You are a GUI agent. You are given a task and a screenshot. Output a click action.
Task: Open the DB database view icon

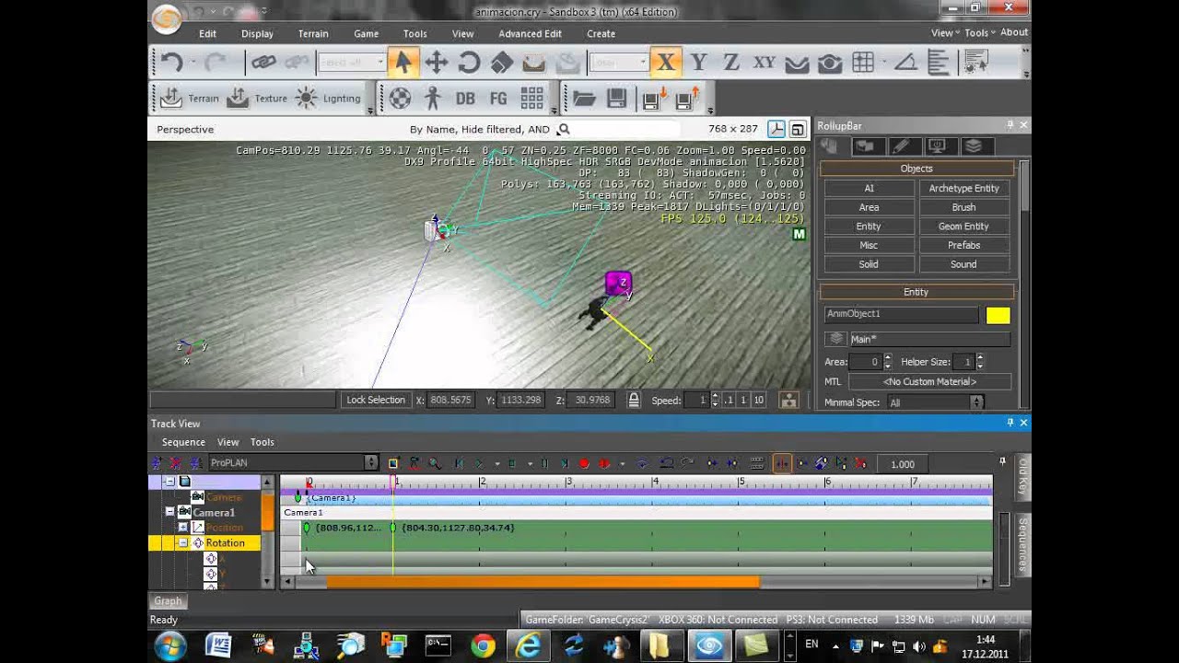pos(465,99)
